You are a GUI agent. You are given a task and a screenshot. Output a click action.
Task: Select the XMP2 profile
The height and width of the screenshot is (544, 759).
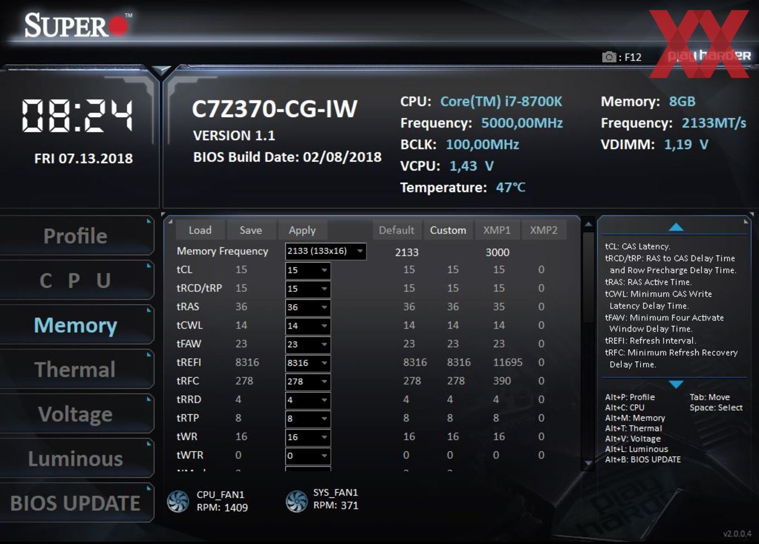pos(544,230)
